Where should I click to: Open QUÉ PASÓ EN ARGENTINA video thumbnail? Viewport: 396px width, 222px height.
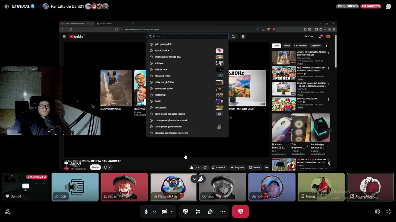pyautogui.click(x=284, y=73)
